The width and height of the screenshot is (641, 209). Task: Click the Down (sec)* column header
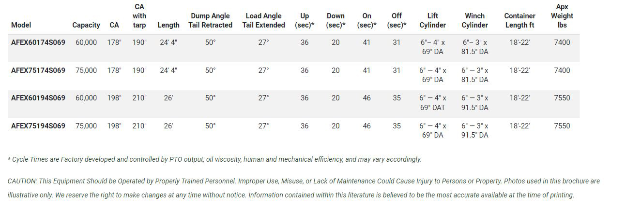coord(336,20)
